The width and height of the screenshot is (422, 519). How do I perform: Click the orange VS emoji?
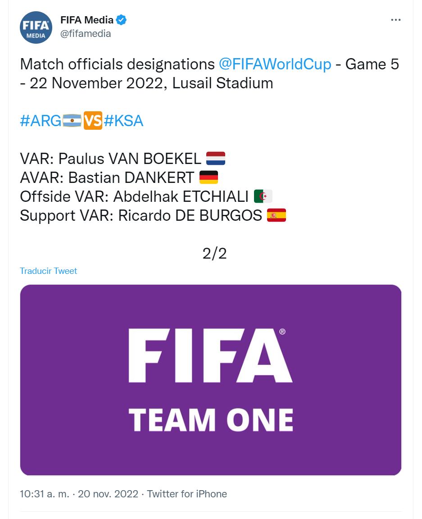[93, 121]
